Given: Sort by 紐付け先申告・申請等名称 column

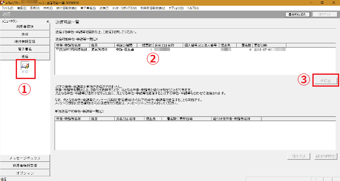Looking at the screenshot, I should click(x=237, y=119).
